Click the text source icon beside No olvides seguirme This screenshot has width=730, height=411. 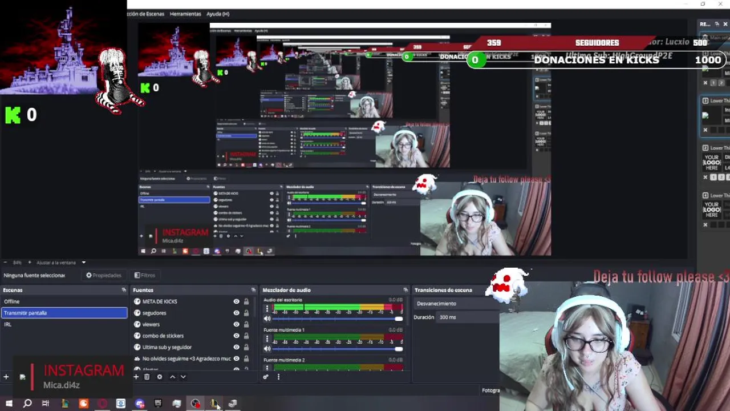click(137, 358)
